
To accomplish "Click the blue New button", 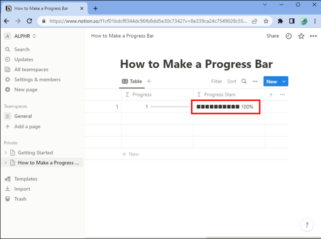I will [272, 81].
